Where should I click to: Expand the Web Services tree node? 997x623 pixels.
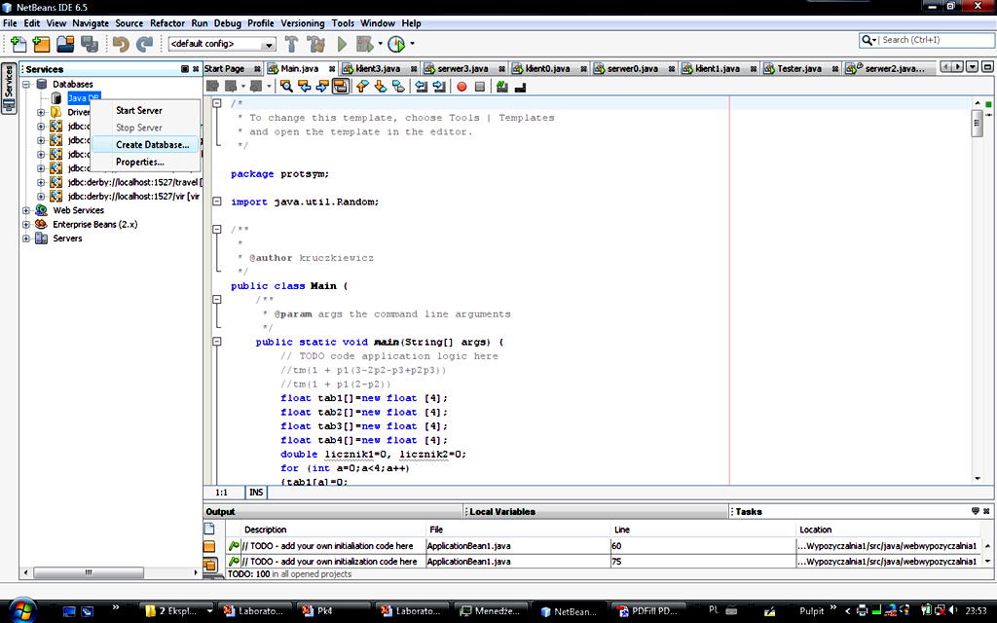click(x=26, y=210)
